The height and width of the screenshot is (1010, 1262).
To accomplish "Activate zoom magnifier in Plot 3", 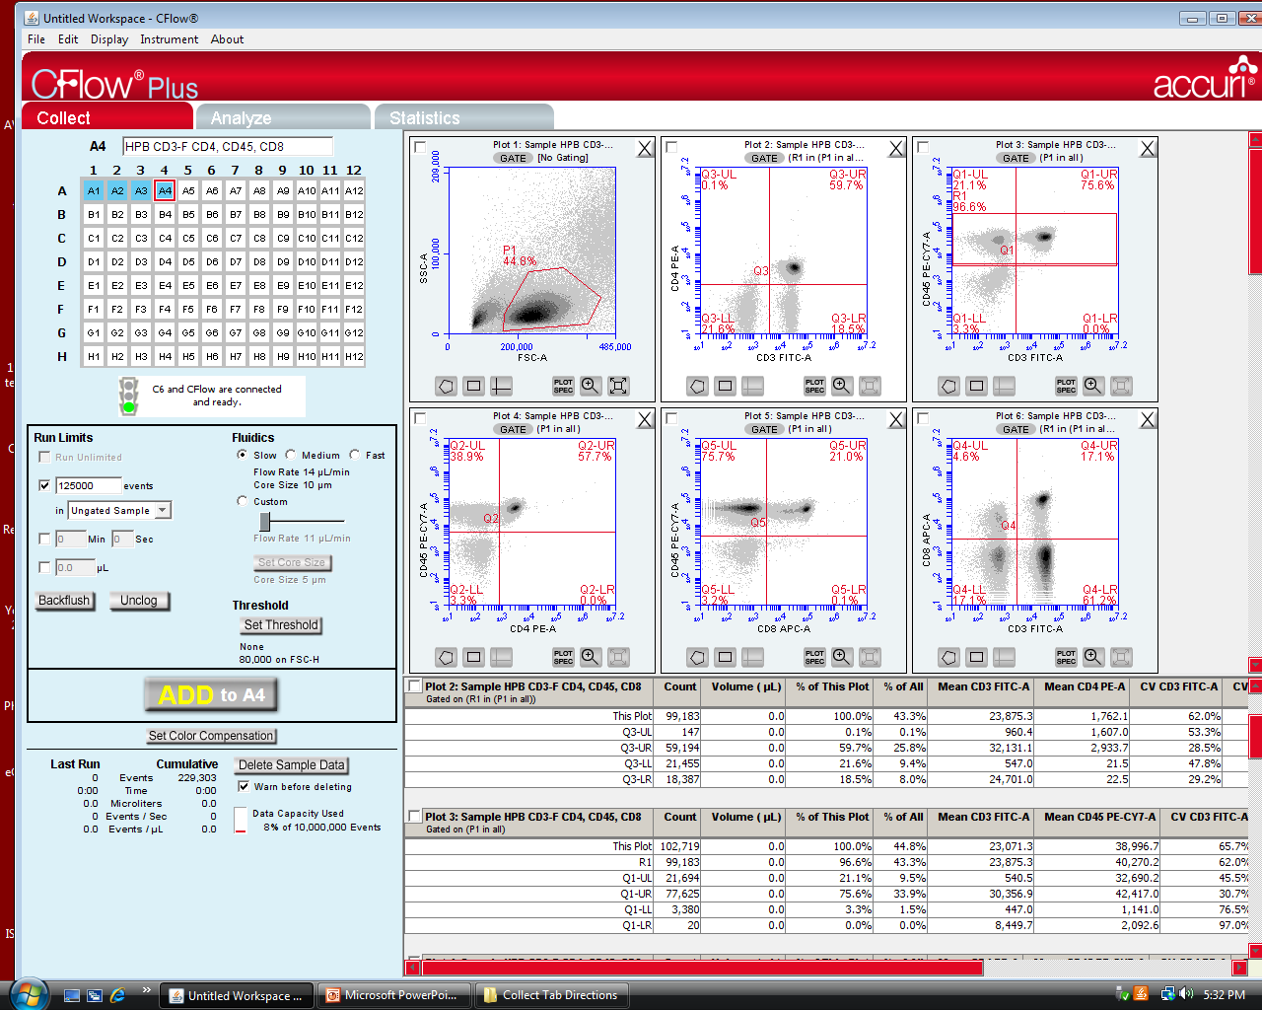I will (x=1093, y=386).
